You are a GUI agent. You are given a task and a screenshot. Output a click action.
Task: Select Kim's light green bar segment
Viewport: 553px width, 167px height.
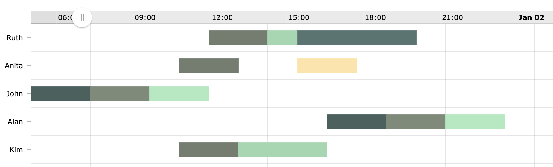click(x=283, y=150)
